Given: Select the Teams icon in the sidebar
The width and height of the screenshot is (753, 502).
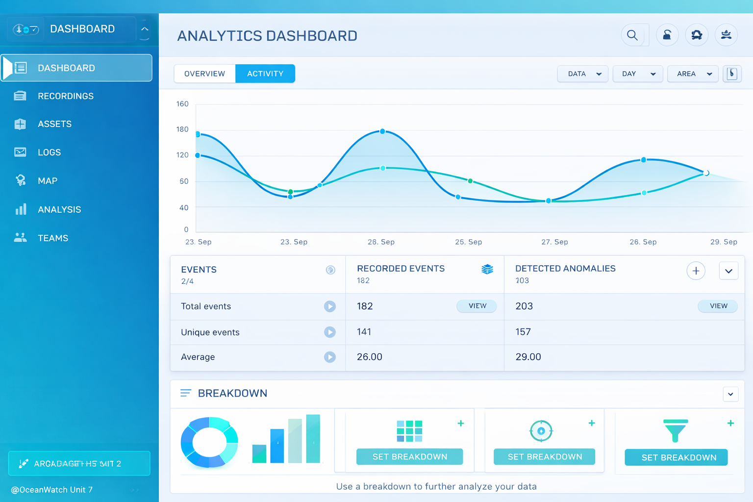Looking at the screenshot, I should coord(20,238).
